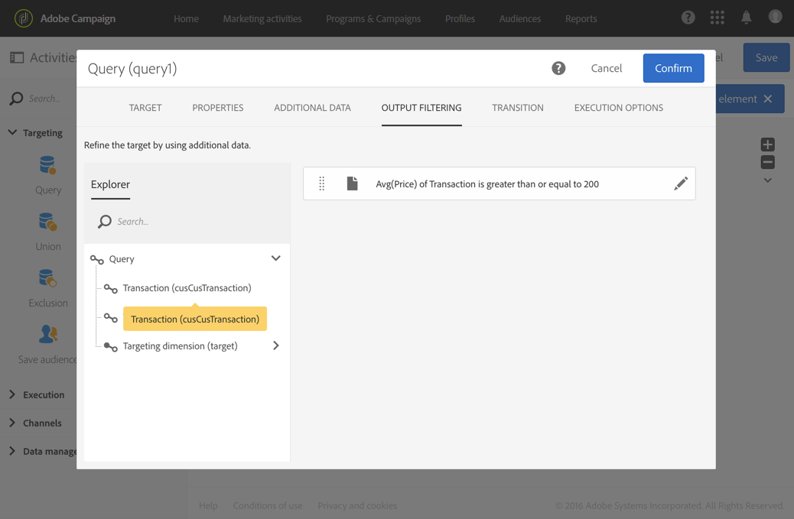Expand the Channels section in sidebar

pos(12,423)
